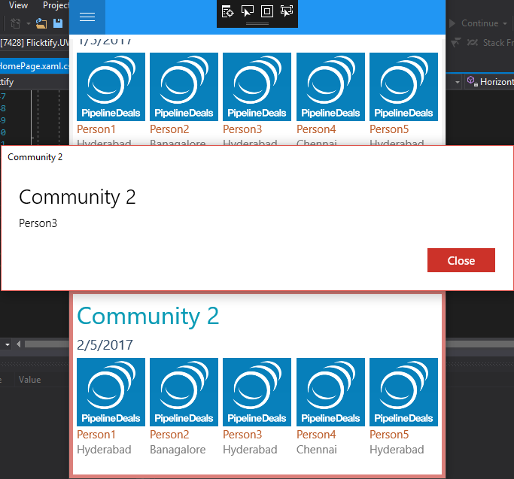Click Chennai label under Community 2

(x=316, y=450)
